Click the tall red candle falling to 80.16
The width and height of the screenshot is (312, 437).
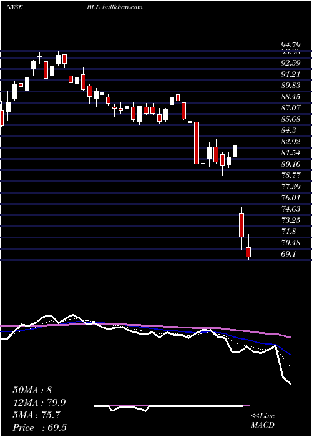(x=197, y=143)
